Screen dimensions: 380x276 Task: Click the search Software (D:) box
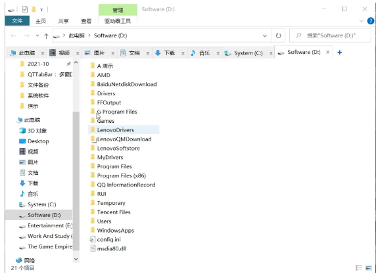tap(331, 35)
